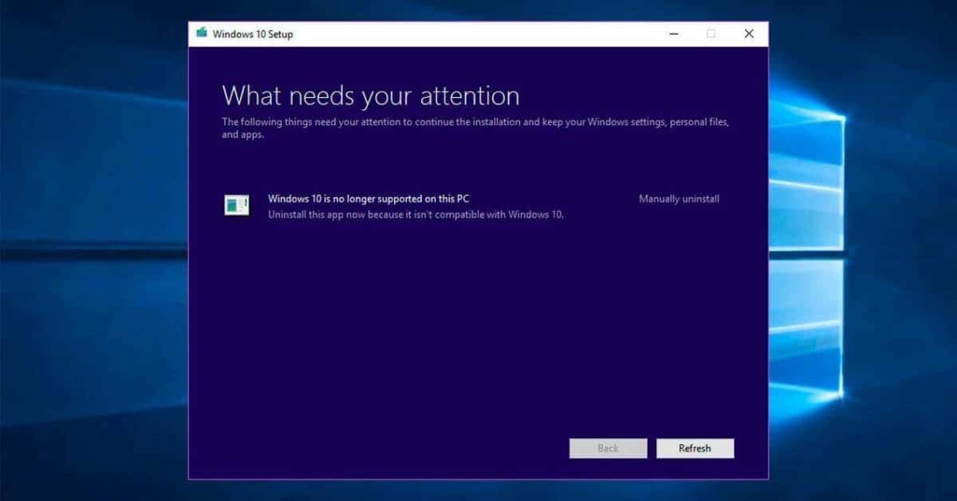
Task: Close the Windows 10 Setup window
Action: tap(749, 34)
